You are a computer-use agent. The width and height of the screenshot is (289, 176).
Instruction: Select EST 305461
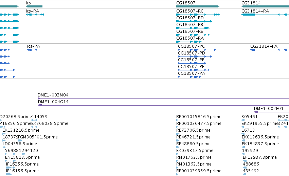[x=250, y=117]
